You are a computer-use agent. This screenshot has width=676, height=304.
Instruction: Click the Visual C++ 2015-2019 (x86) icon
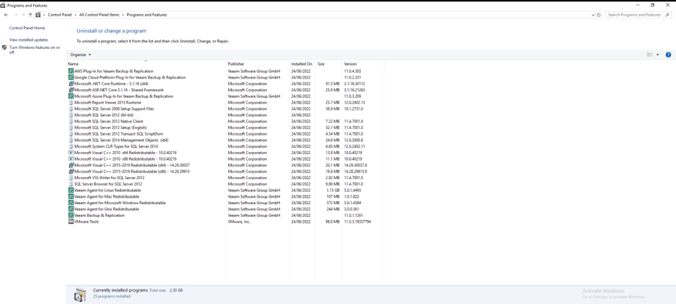[71, 171]
